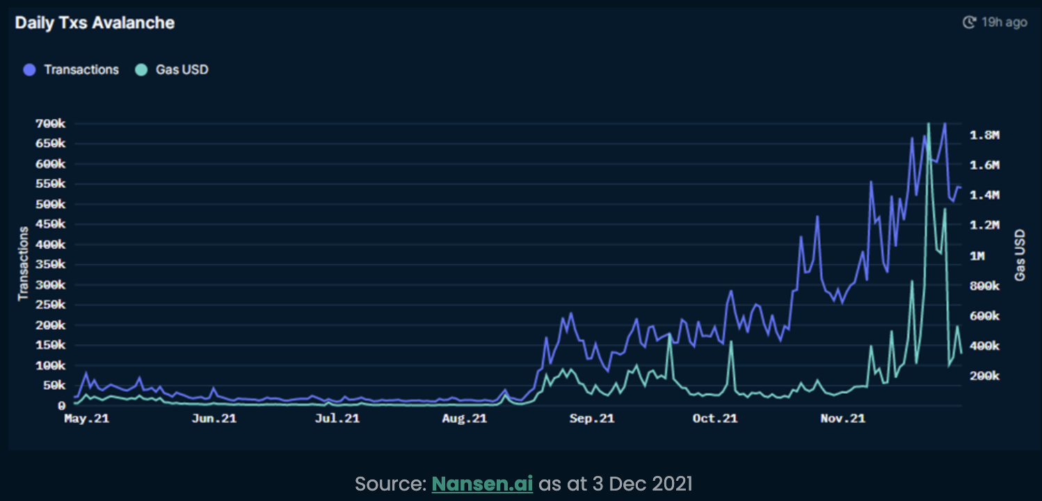Click the refresh clock icon beside 19h ago
The height and width of the screenshot is (501, 1042).
[x=970, y=23]
